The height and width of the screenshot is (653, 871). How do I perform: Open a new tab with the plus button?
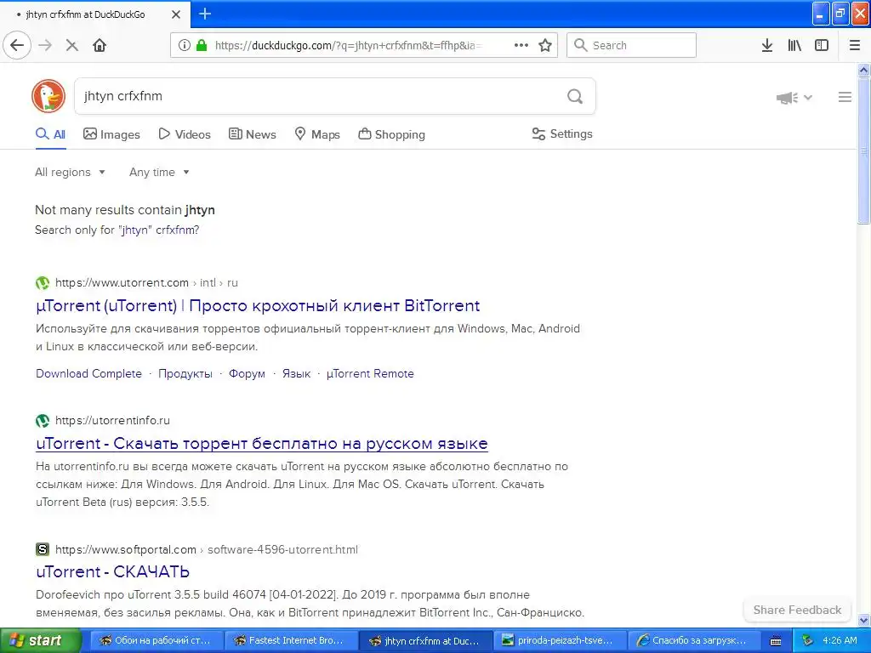click(x=205, y=14)
